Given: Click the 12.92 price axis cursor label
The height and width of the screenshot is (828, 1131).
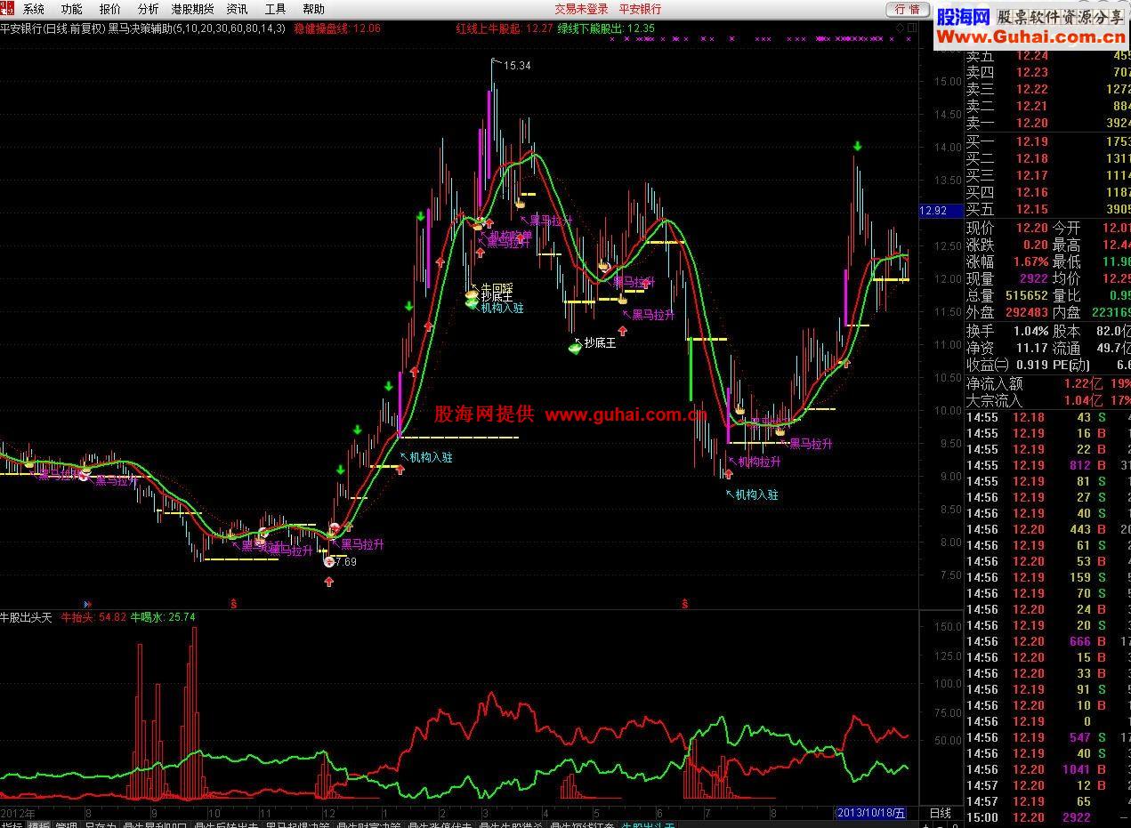Looking at the screenshot, I should [940, 211].
